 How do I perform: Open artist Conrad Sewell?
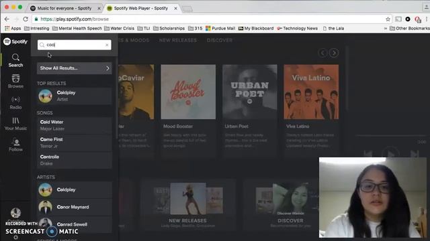point(75,224)
